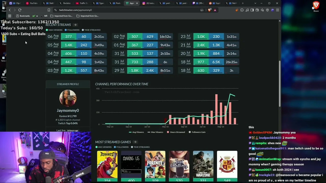The width and height of the screenshot is (326, 183).
Task: Click the Most Streamed Games heading
Action: click(113, 142)
